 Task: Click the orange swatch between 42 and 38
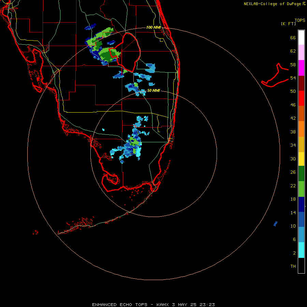pyautogui.click(x=301, y=129)
